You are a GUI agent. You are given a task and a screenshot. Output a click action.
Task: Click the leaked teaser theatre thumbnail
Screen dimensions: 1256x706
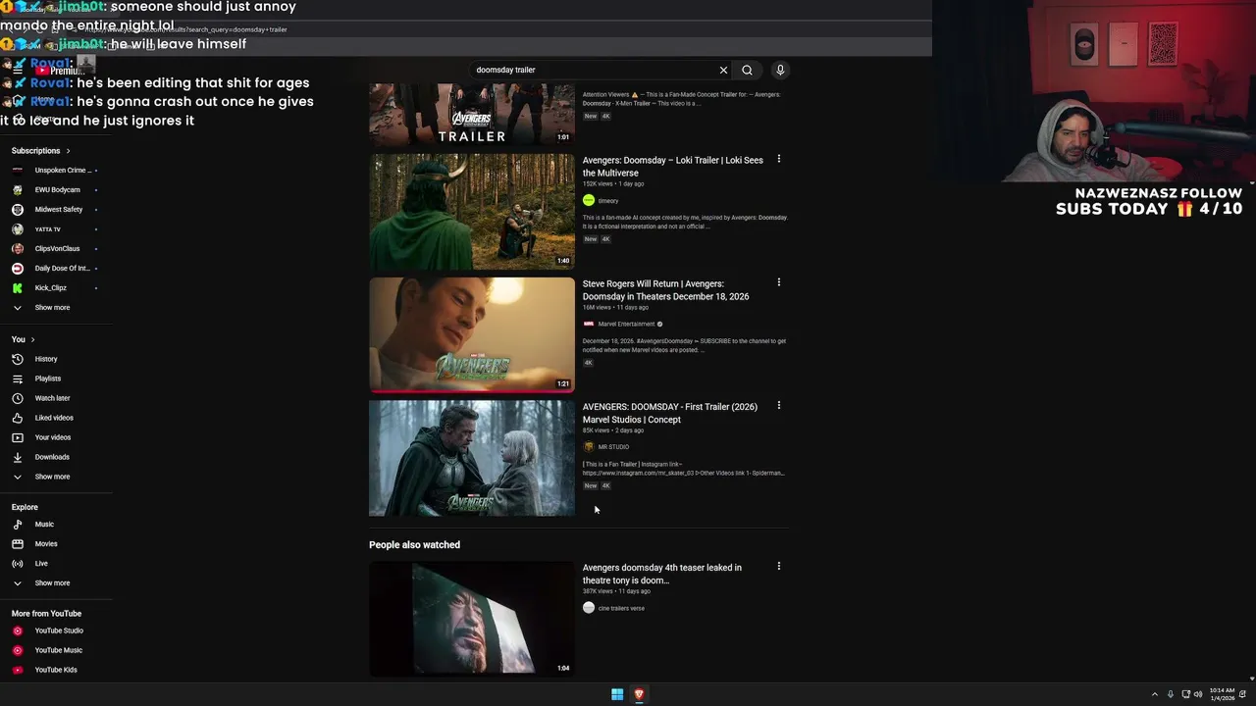point(472,619)
